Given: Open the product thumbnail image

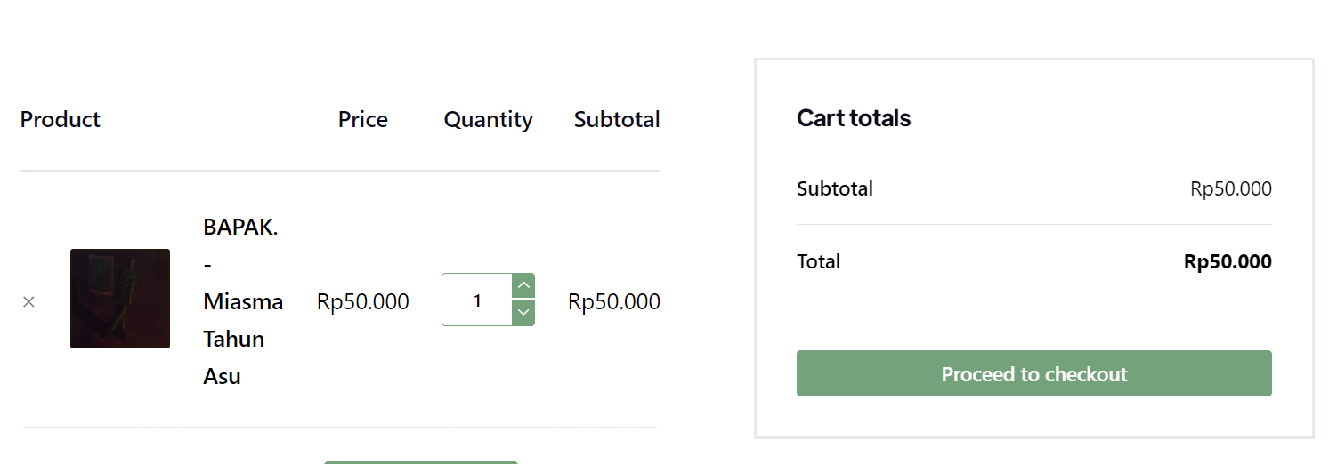Looking at the screenshot, I should coord(120,299).
